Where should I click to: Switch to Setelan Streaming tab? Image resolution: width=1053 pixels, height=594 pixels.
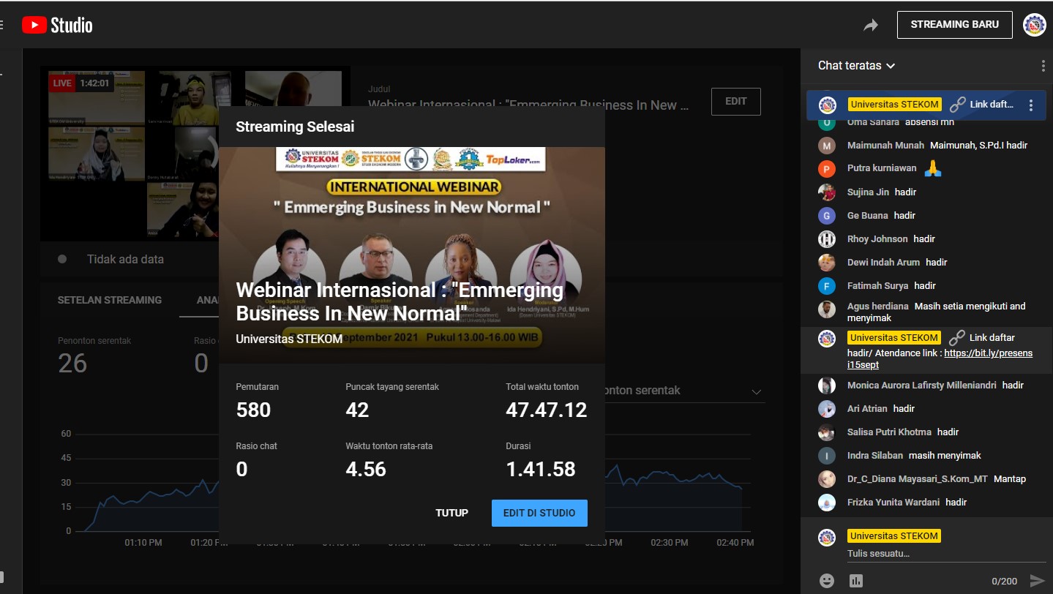[x=110, y=300]
